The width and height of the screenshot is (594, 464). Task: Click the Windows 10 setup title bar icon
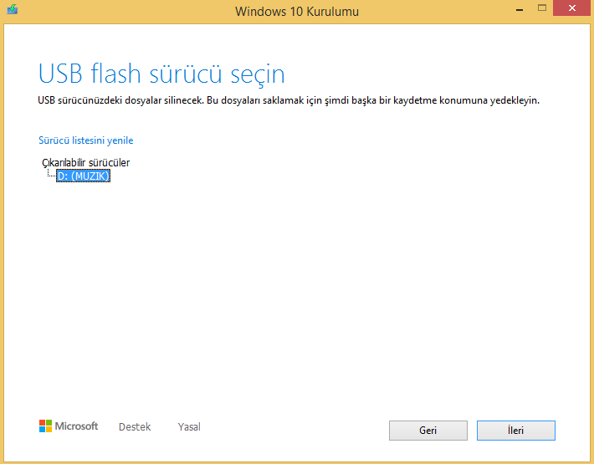(12, 9)
